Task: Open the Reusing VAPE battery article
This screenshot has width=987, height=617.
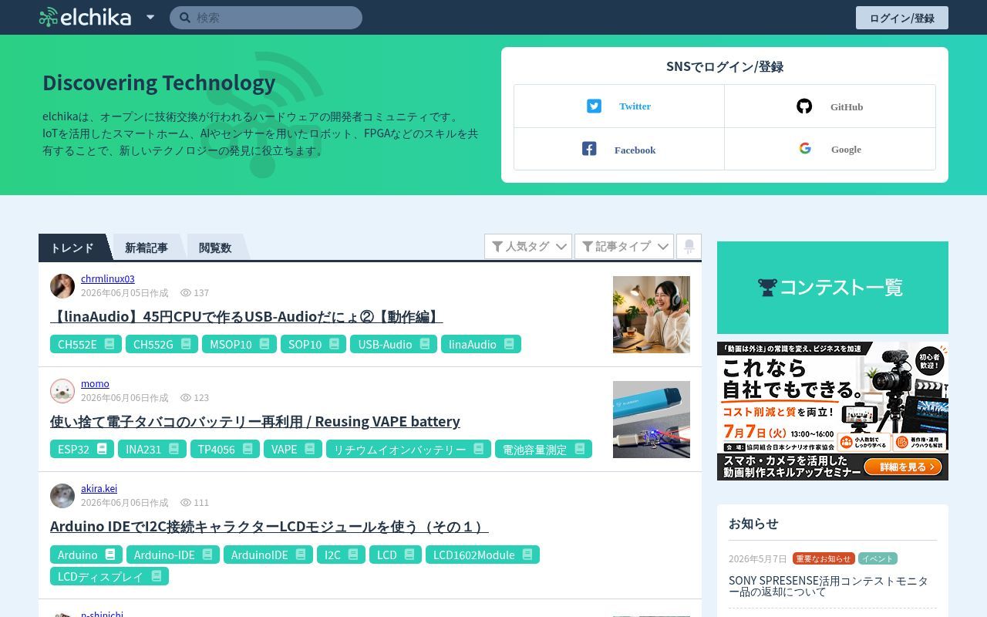Action: point(255,421)
